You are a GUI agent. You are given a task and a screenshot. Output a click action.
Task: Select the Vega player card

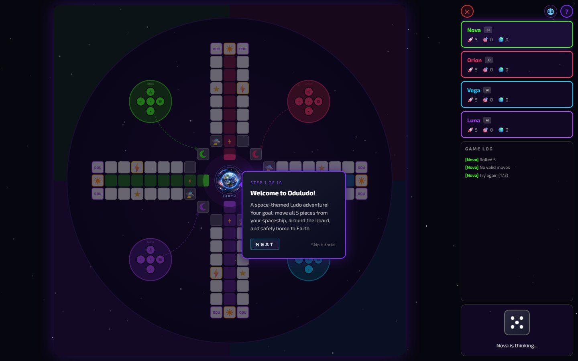tap(517, 95)
